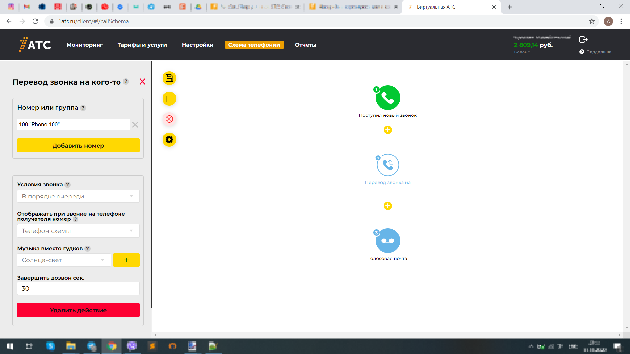Click the add new schema icon
Viewport: 630px width, 354px height.
(169, 99)
